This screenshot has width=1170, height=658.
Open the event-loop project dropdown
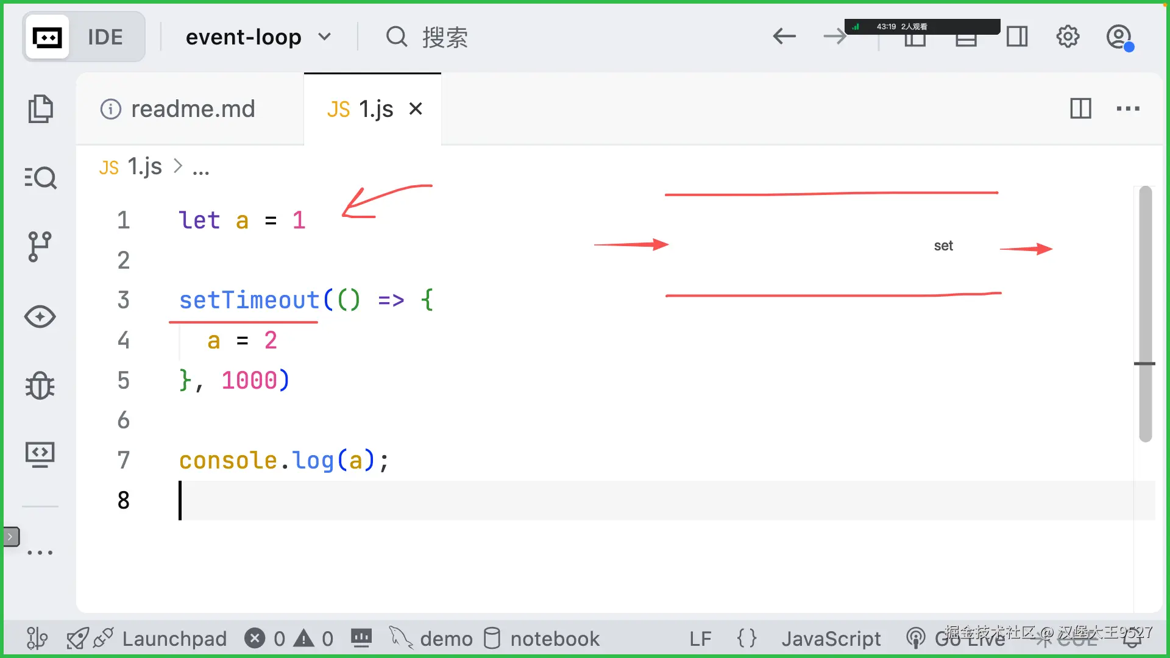[x=258, y=37]
